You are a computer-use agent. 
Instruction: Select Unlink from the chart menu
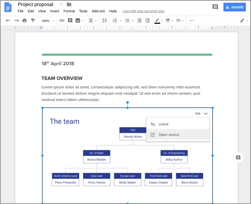[x=164, y=124]
